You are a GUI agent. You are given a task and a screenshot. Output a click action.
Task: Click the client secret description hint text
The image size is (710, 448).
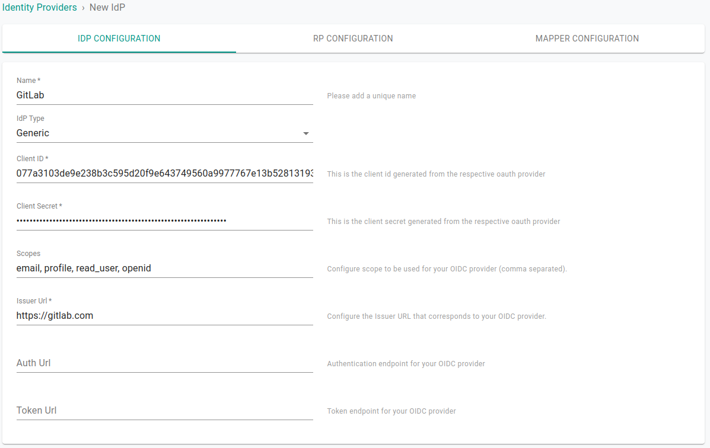click(443, 221)
